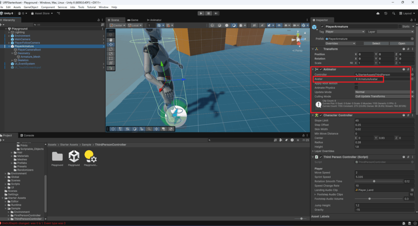Click the prefab Open button
Viewport: 418px width, 226px height.
402,44
